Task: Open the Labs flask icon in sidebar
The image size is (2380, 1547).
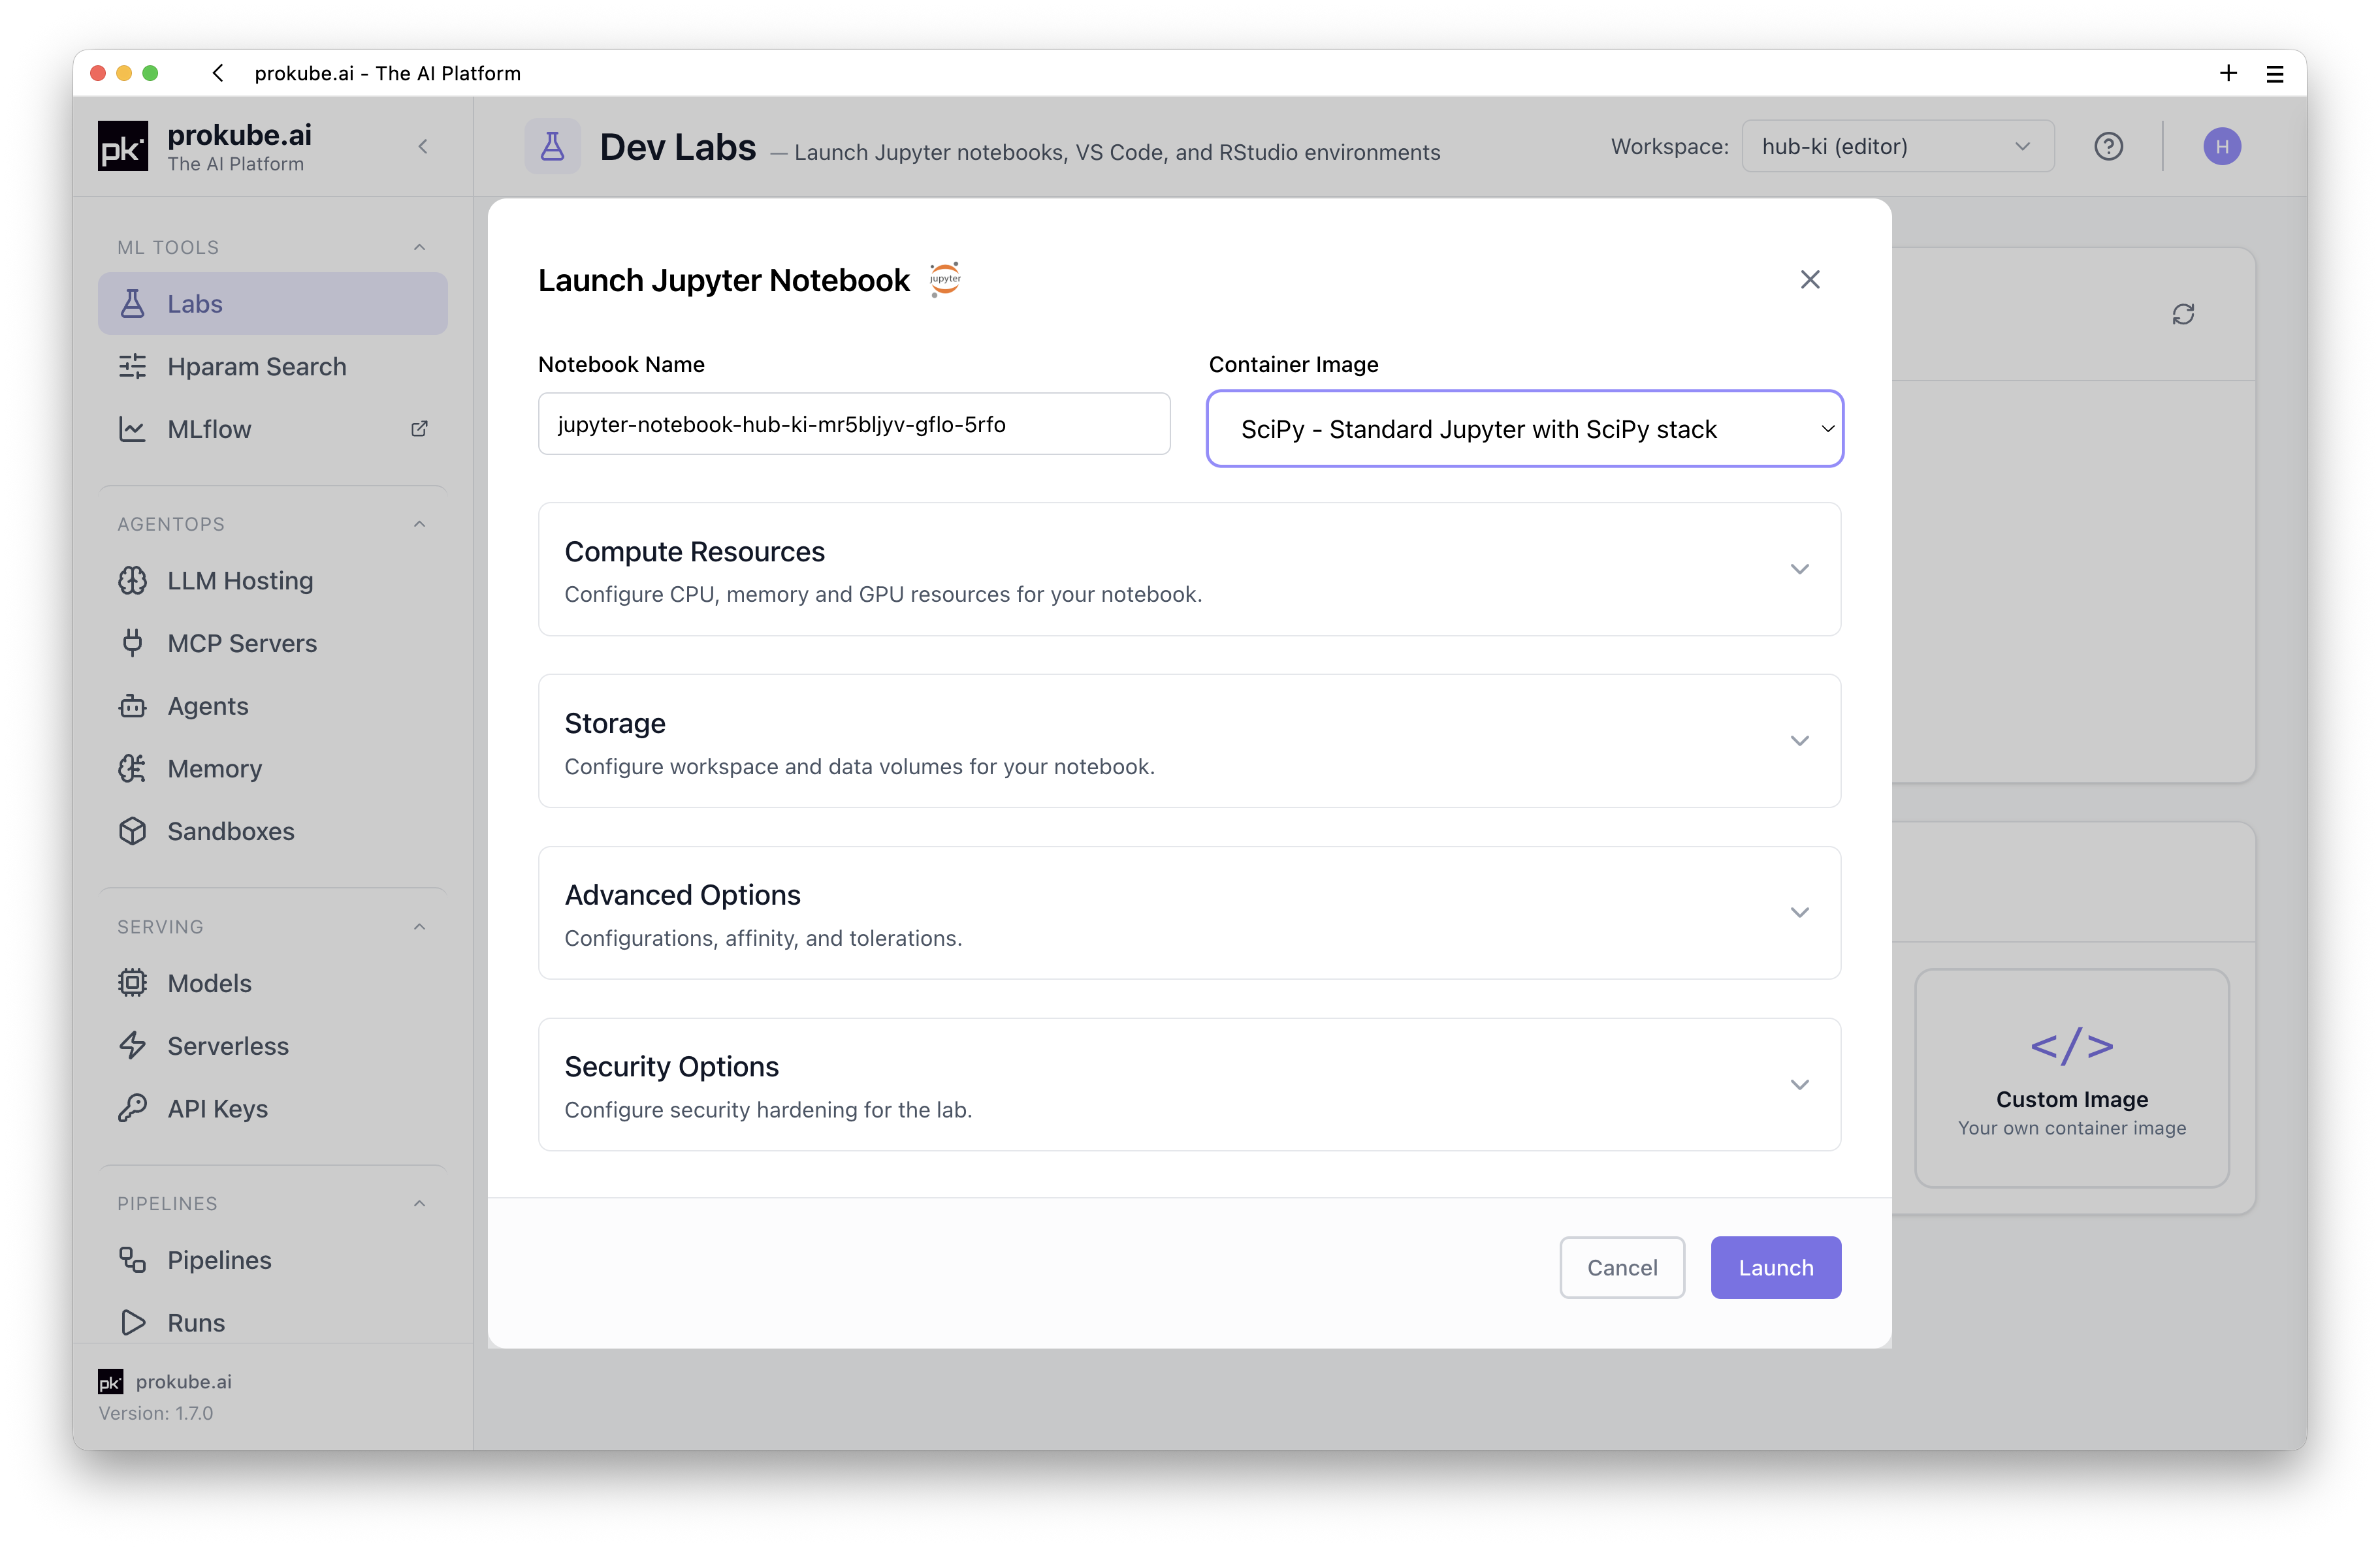Action: (x=132, y=304)
